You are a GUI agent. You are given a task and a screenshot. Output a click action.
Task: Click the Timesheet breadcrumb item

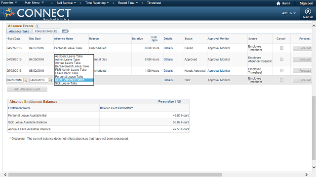154,3
